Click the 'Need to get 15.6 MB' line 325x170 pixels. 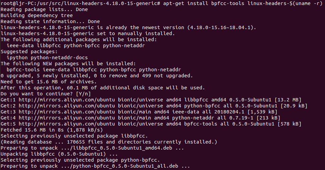coord(49,82)
